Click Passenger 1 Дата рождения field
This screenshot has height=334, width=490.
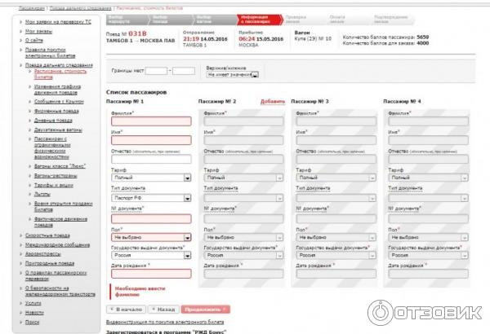click(x=149, y=275)
